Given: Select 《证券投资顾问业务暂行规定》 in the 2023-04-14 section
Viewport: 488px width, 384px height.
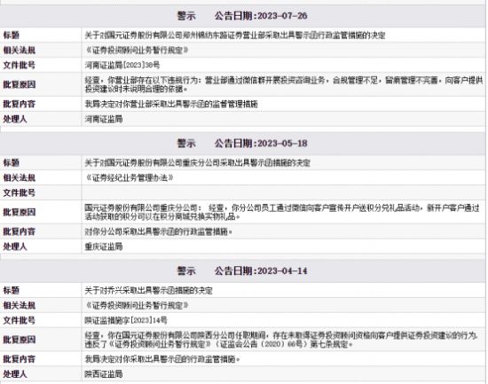Looking at the screenshot, I should [137, 305].
